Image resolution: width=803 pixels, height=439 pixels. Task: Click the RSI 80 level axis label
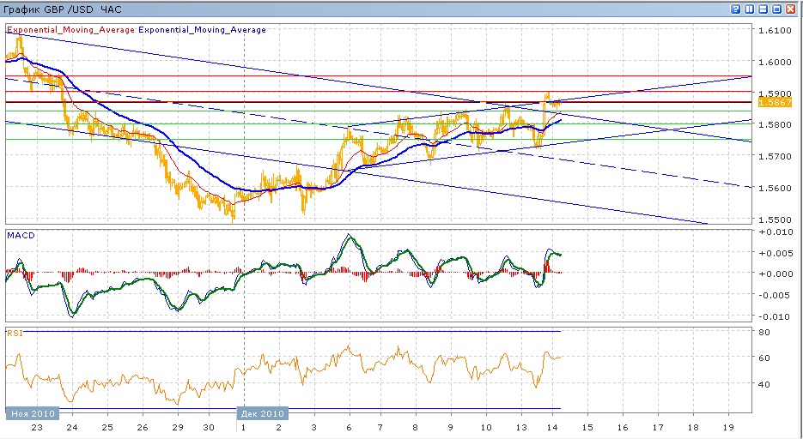763,331
